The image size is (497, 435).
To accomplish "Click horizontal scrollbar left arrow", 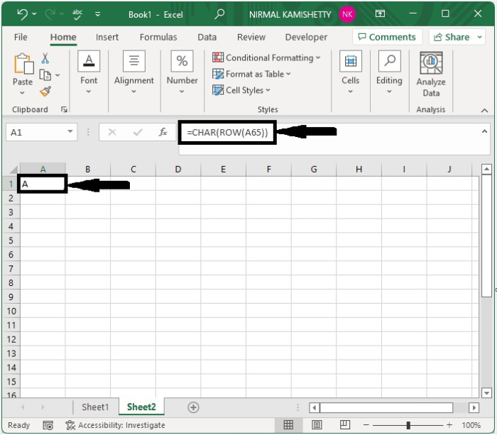I will [x=314, y=407].
